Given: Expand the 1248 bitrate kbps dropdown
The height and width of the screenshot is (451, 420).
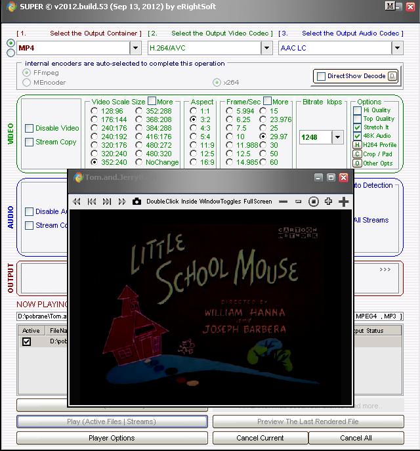Looking at the screenshot, I should pos(337,137).
